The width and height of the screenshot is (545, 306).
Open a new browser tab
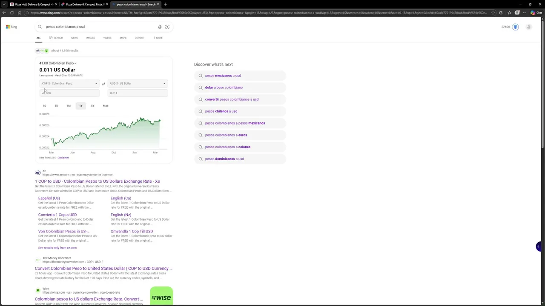[166, 4]
